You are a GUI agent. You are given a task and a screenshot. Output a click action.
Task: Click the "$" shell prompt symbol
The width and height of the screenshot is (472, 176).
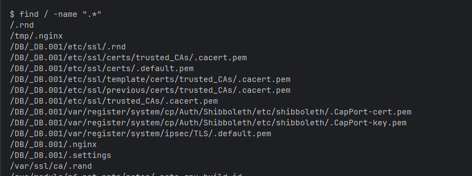(x=13, y=14)
